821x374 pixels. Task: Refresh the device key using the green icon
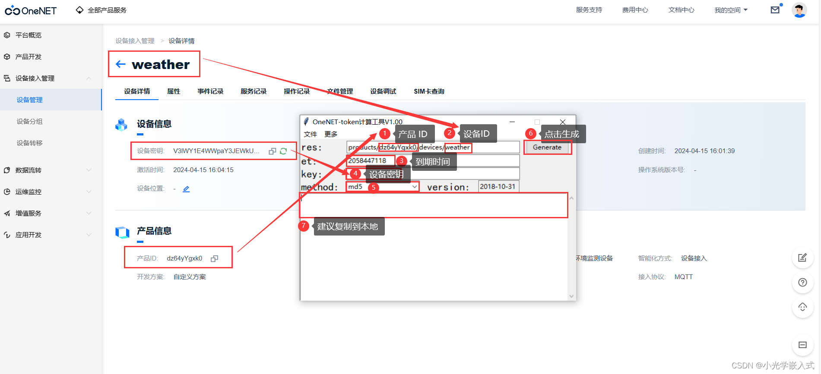(283, 151)
